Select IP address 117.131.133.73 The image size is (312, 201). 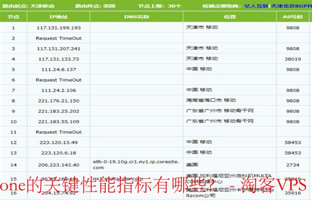pyautogui.click(x=59, y=59)
